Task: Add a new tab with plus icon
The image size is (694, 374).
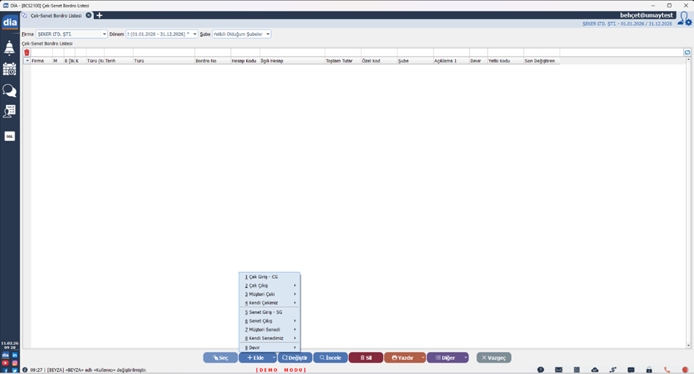Action: coord(100,15)
